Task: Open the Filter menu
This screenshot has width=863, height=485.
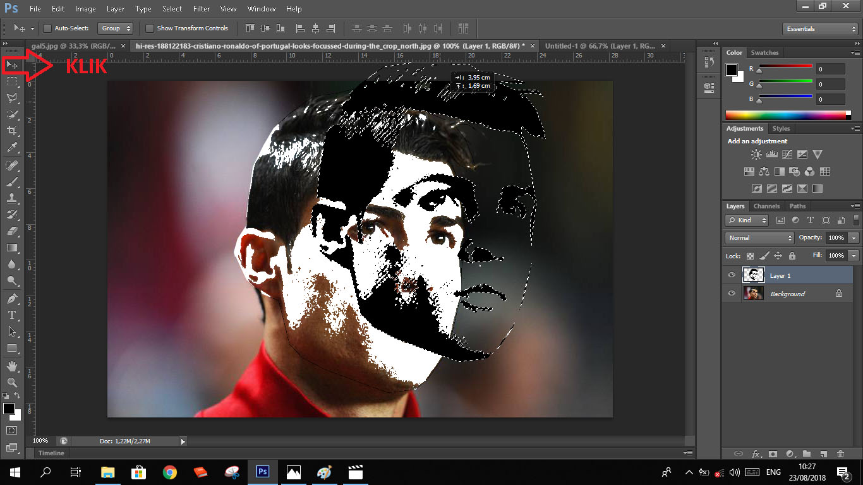Action: (x=202, y=9)
